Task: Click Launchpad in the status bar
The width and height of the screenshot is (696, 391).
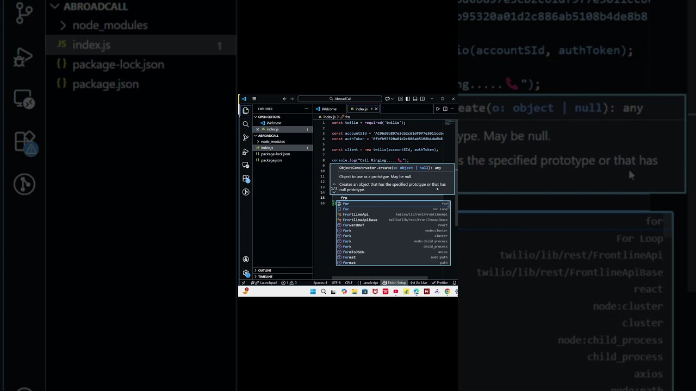Action: [x=264, y=283]
